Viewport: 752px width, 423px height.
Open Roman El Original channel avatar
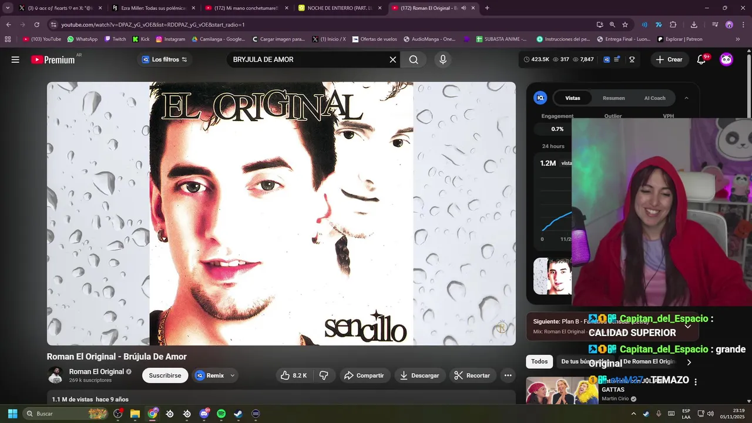coord(56,375)
